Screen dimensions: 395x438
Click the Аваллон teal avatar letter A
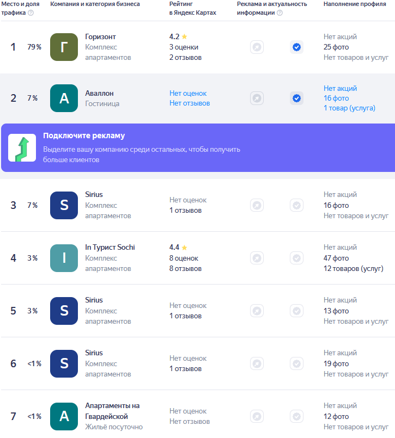(64, 98)
